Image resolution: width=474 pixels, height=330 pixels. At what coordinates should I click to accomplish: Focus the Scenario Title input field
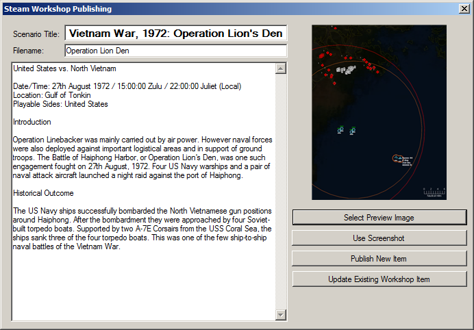coord(175,33)
